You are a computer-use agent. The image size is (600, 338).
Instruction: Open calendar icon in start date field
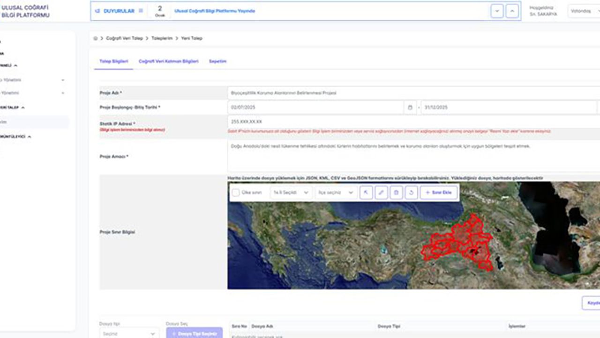click(410, 108)
